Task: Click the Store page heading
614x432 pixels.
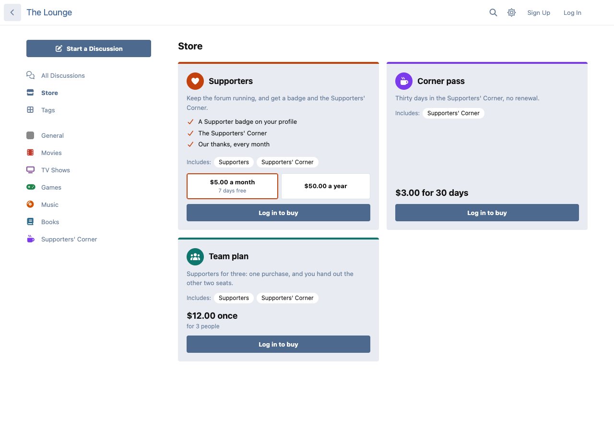Action: 190,46
